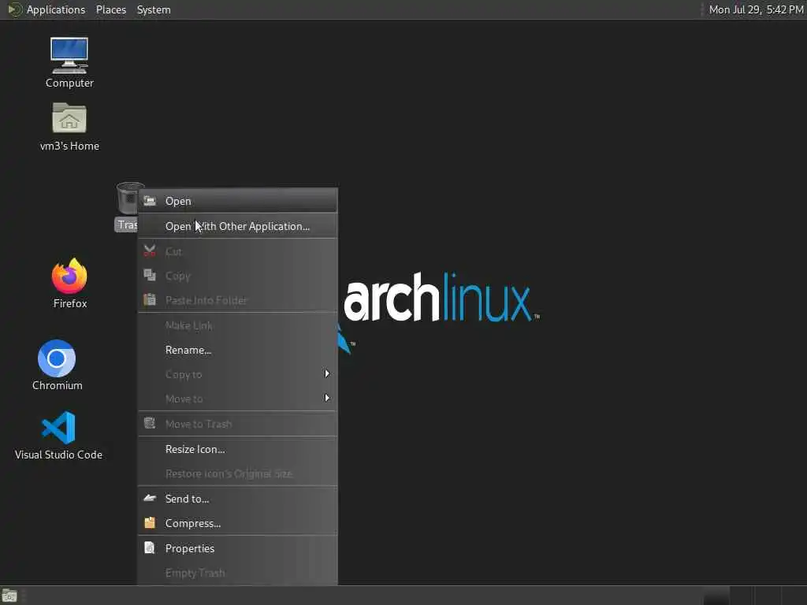
Task: Click the greyed-out Cut entry
Action: click(x=238, y=251)
